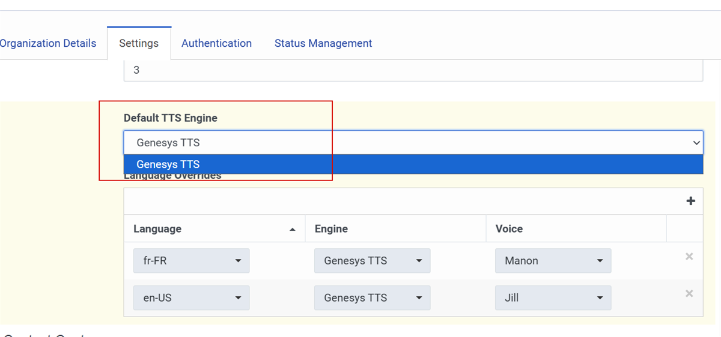Sort the Language column ascending
The height and width of the screenshot is (337, 721).
tap(293, 229)
